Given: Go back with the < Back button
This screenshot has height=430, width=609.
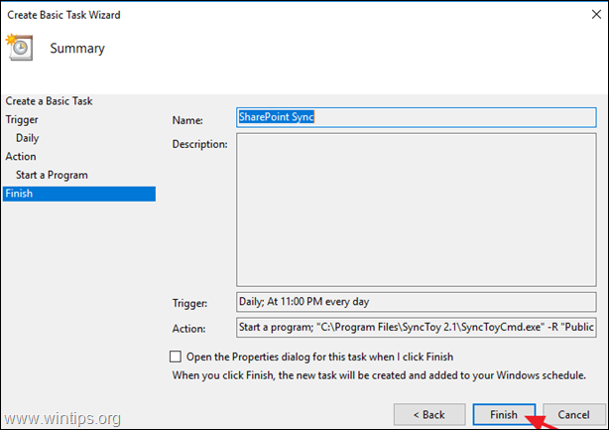Looking at the screenshot, I should 429,414.
